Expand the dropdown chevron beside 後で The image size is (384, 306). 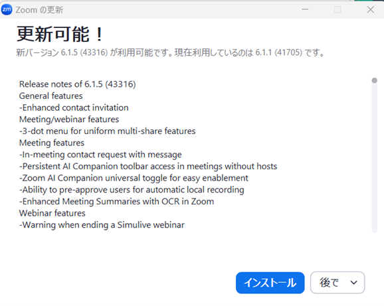point(353,283)
